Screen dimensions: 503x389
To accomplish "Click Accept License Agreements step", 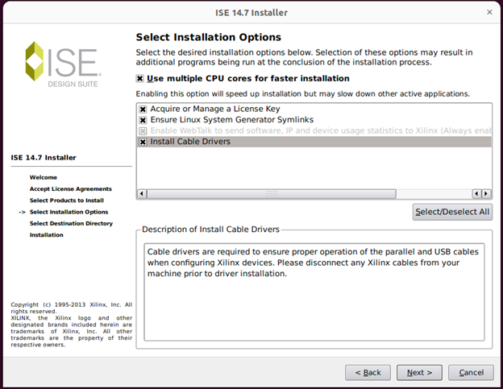I will tap(71, 189).
